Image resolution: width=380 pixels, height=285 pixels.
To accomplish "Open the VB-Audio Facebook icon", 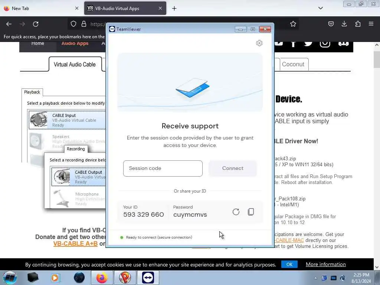I will [293, 44].
